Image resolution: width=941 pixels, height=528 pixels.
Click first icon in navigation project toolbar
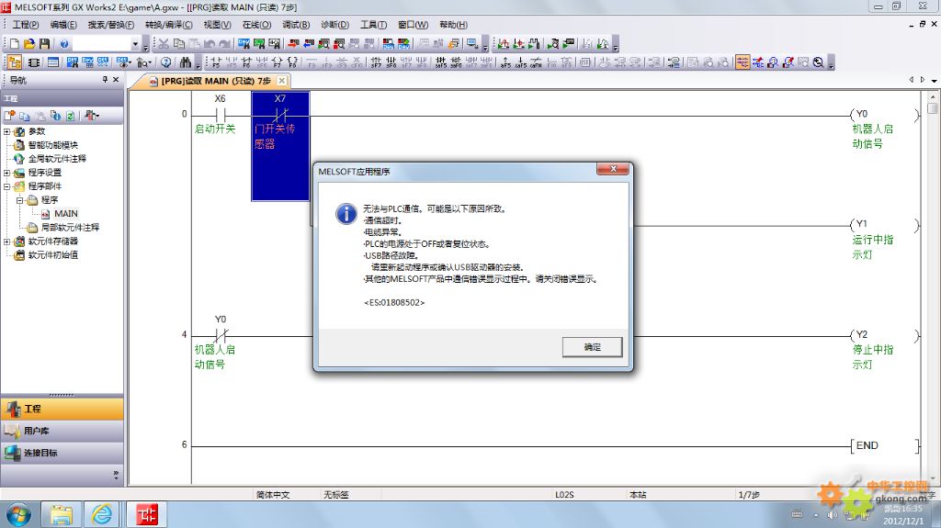pyautogui.click(x=9, y=116)
